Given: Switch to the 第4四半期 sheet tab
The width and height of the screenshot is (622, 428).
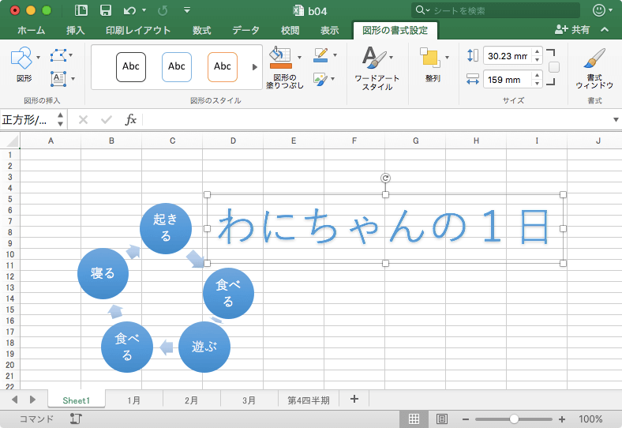Looking at the screenshot, I should click(x=309, y=400).
